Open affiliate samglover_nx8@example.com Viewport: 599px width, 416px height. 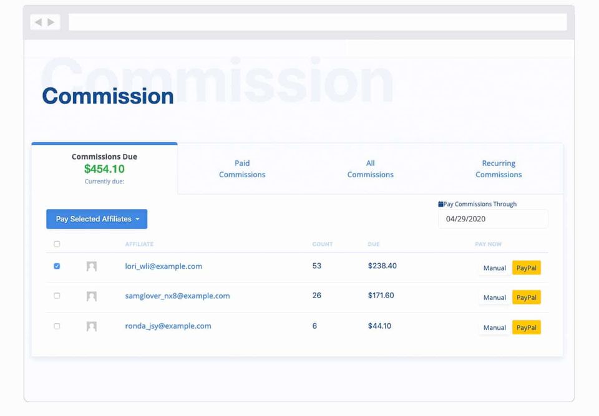[x=177, y=296]
